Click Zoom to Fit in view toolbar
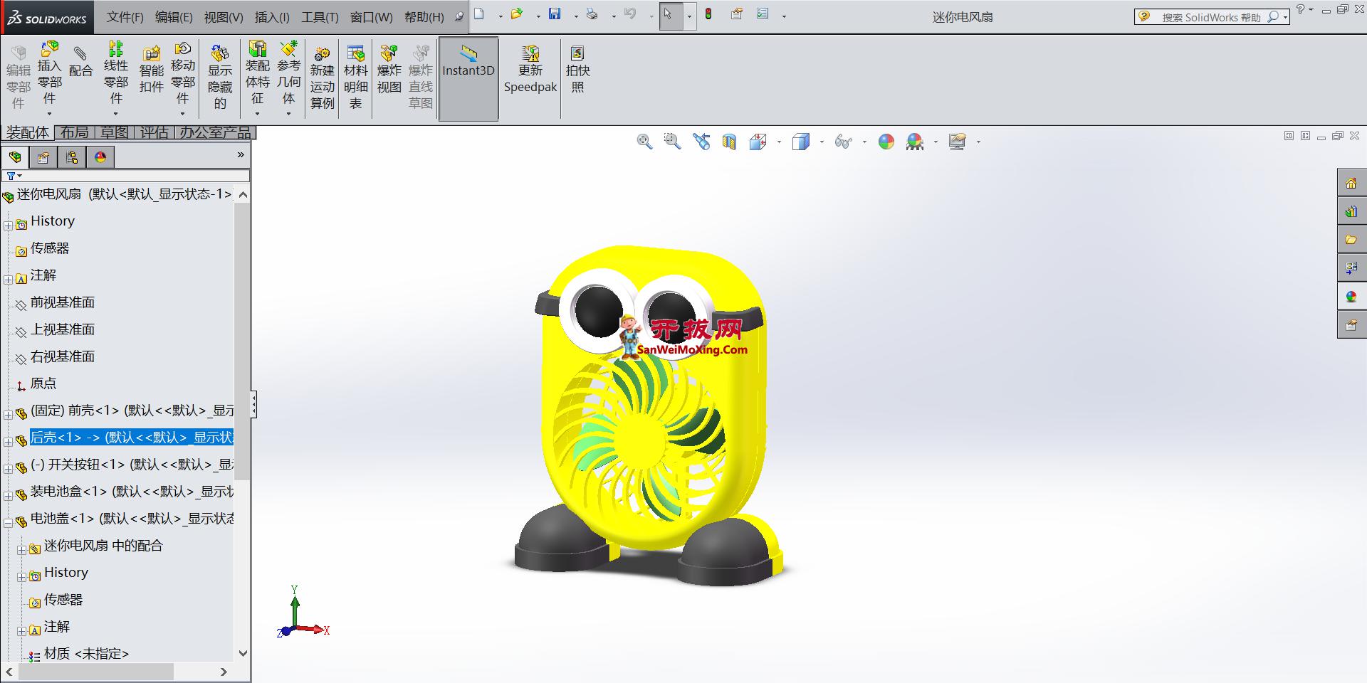This screenshot has width=1367, height=683. coord(644,142)
